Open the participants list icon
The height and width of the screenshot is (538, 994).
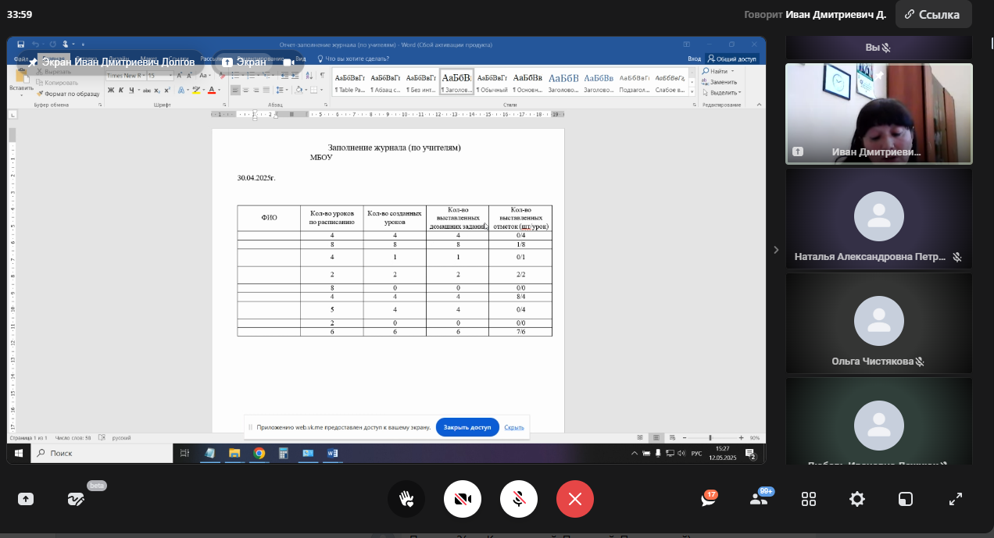(757, 500)
